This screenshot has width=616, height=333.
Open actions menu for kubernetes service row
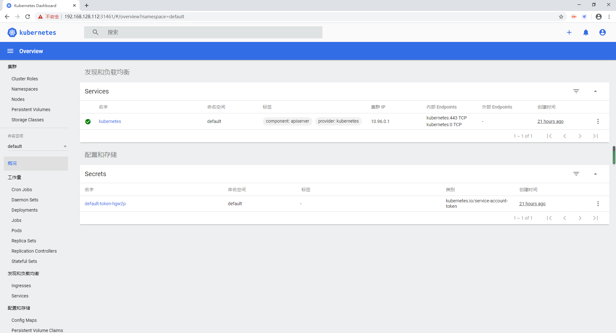pos(598,121)
